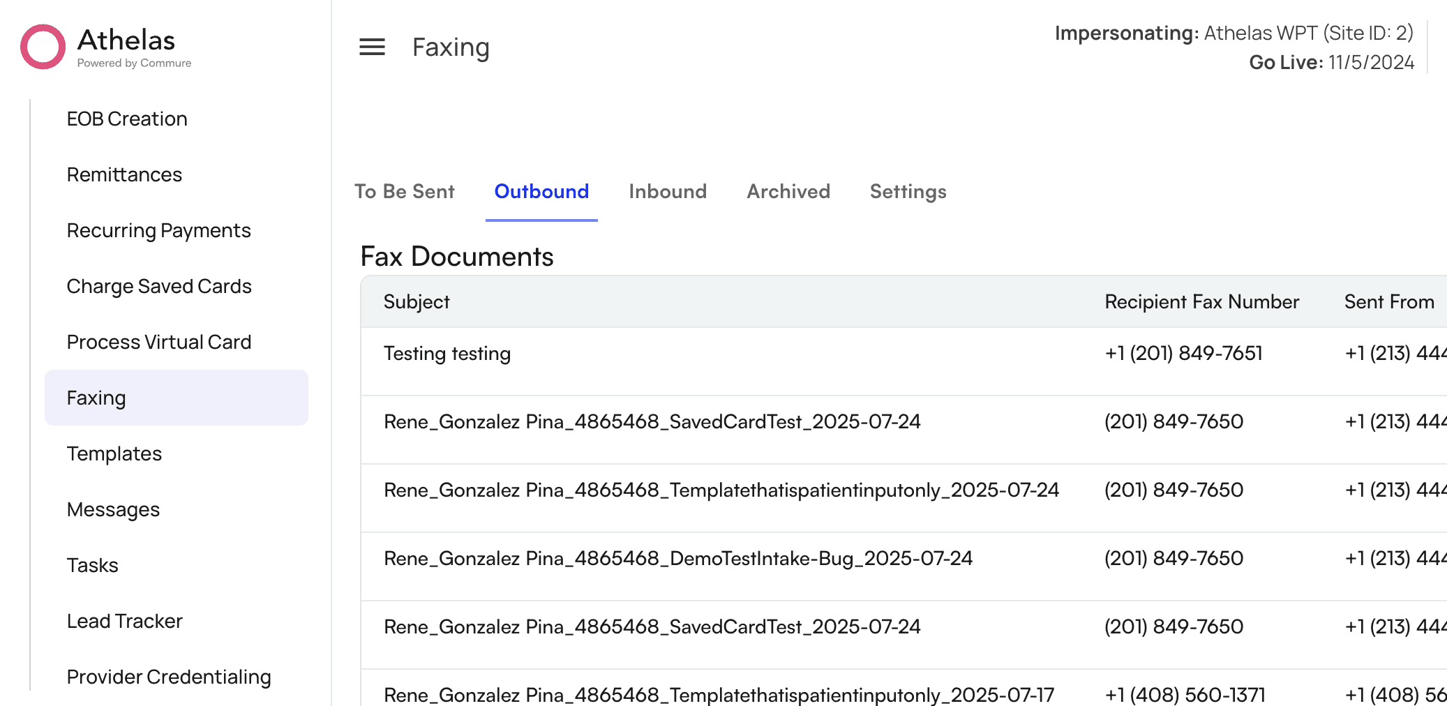
Task: Open the Testing testing fax document
Action: point(447,354)
